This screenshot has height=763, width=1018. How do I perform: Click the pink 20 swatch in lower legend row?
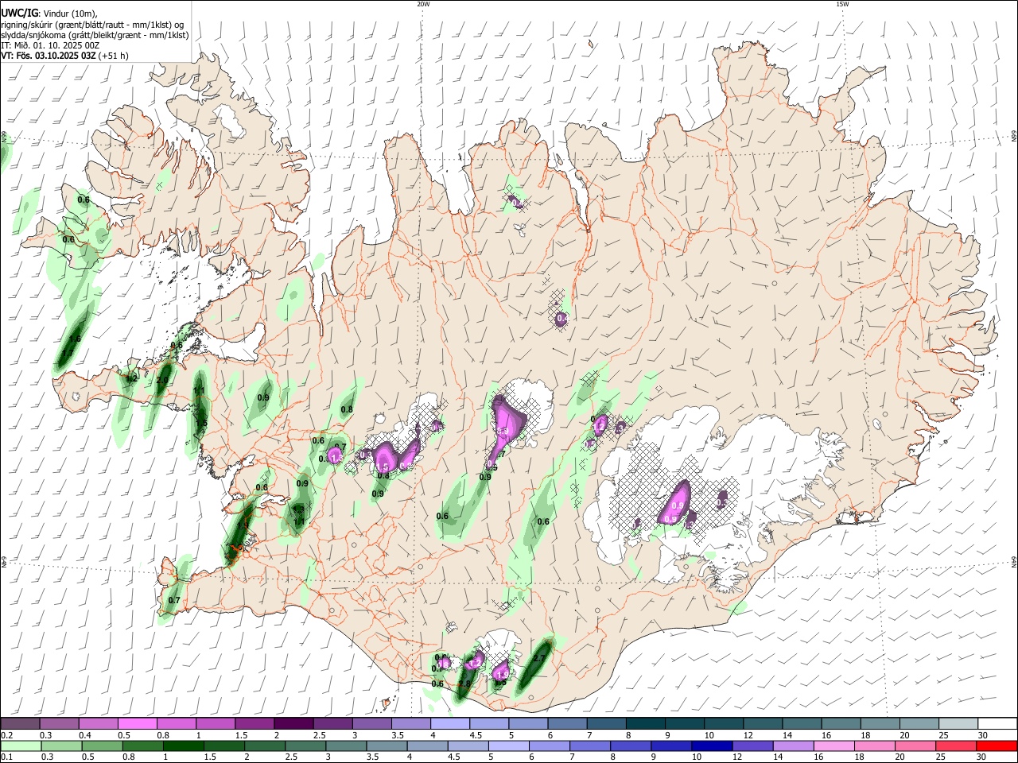click(x=916, y=746)
